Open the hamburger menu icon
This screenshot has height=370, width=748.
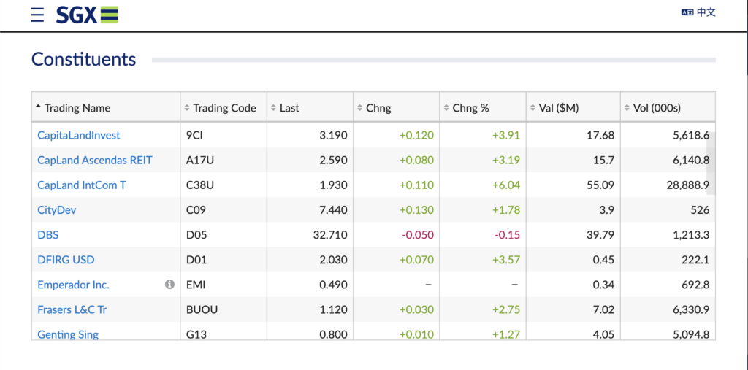tap(37, 15)
